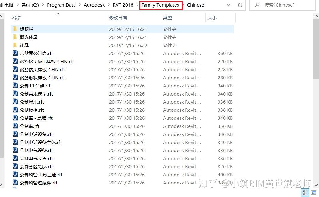The width and height of the screenshot is (319, 197).
Task: Select the file name 公制场地.rft
Action: click(x=32, y=102)
